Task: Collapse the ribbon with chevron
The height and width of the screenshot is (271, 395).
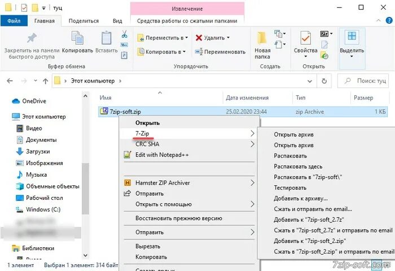Action: pos(379,20)
